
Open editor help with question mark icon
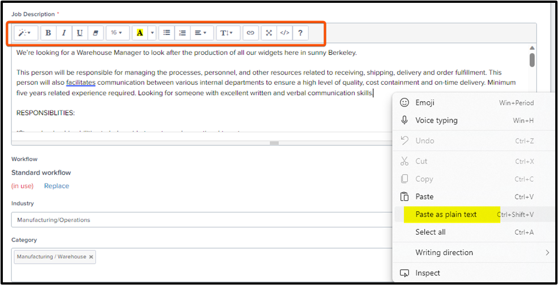(300, 33)
